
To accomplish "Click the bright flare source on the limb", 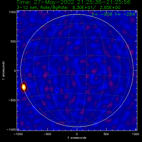I will point(24,87).
